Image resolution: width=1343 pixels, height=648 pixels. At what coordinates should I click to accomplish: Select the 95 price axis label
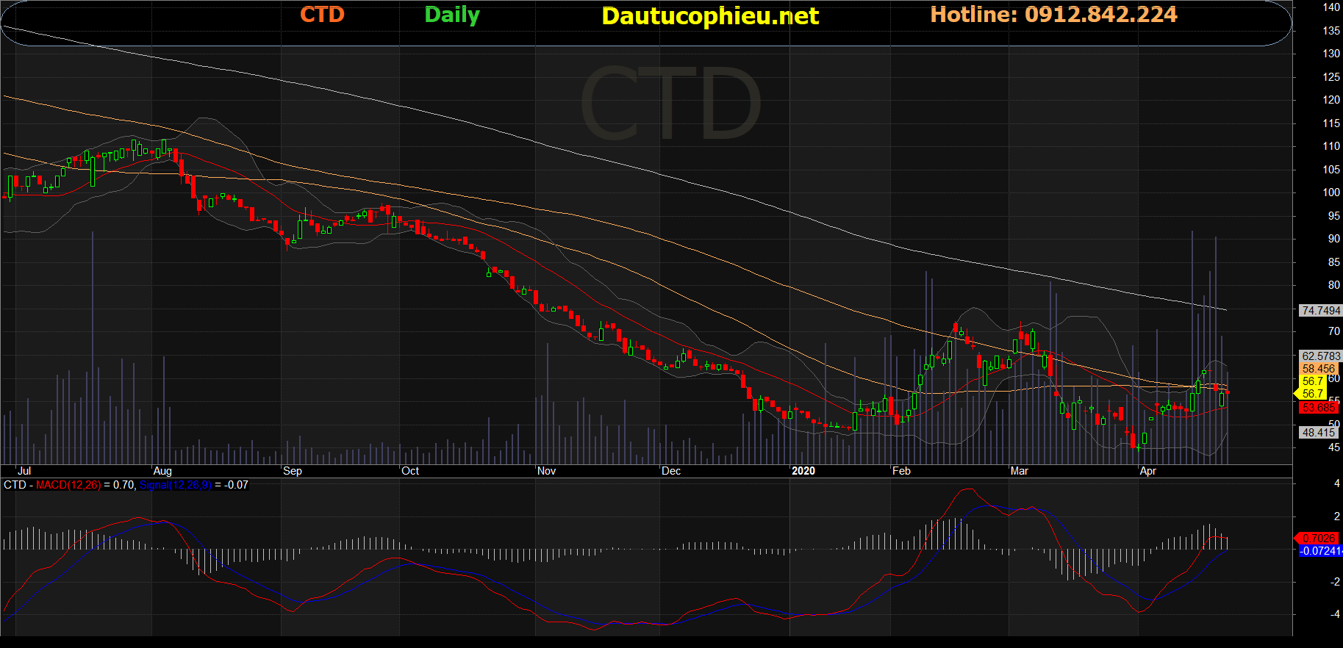tap(1334, 216)
